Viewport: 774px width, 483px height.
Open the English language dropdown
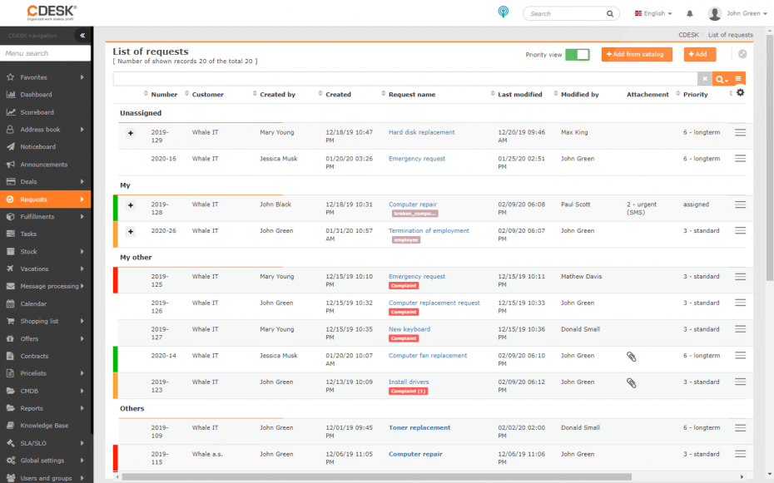[652, 12]
